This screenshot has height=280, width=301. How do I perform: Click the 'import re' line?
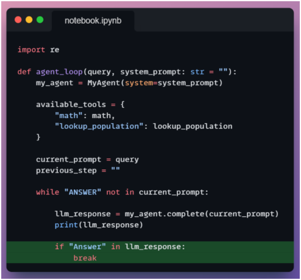click(x=38, y=50)
